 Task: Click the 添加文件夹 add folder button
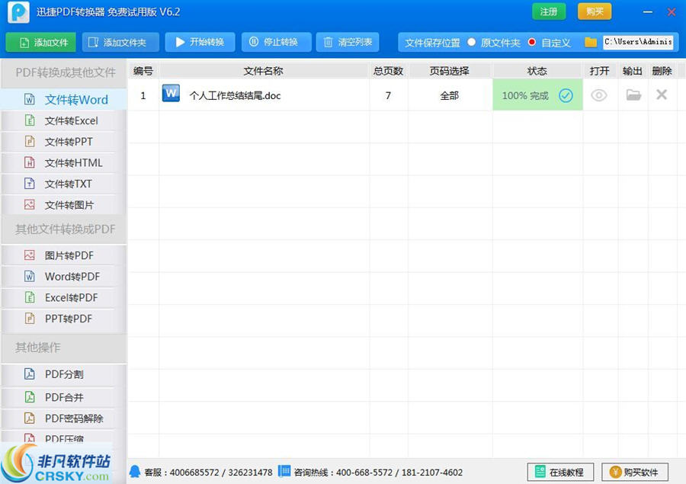pyautogui.click(x=120, y=43)
